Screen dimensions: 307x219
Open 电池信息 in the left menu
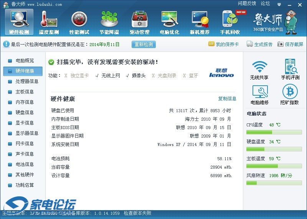(x=24, y=164)
